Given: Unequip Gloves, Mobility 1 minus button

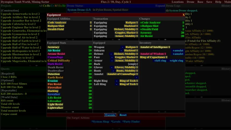Looking at the screenshot, I should [x=112, y=67].
